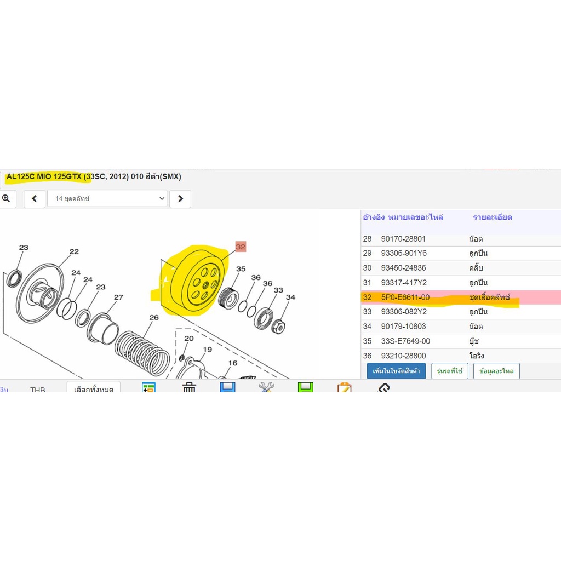Click the link chain icon

(x=383, y=388)
